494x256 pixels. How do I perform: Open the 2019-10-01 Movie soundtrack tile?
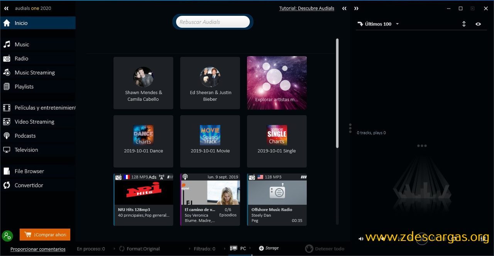210,141
